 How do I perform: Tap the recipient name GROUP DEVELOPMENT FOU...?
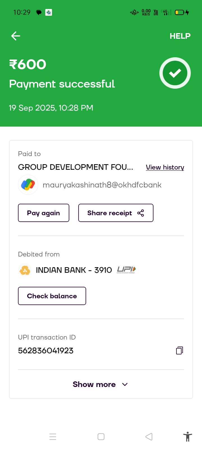(x=75, y=167)
